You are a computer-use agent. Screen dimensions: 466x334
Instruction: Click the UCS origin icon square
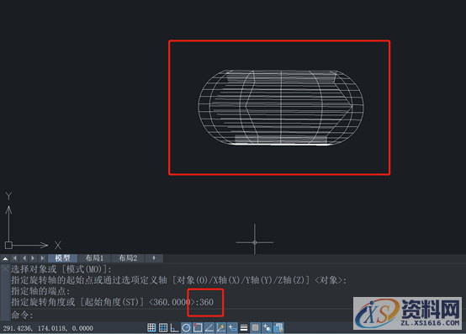pyautogui.click(x=8, y=245)
